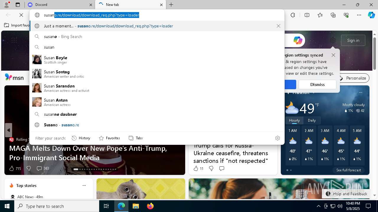The image size is (378, 212).
Task: Open See full forecast link
Action: click(348, 170)
